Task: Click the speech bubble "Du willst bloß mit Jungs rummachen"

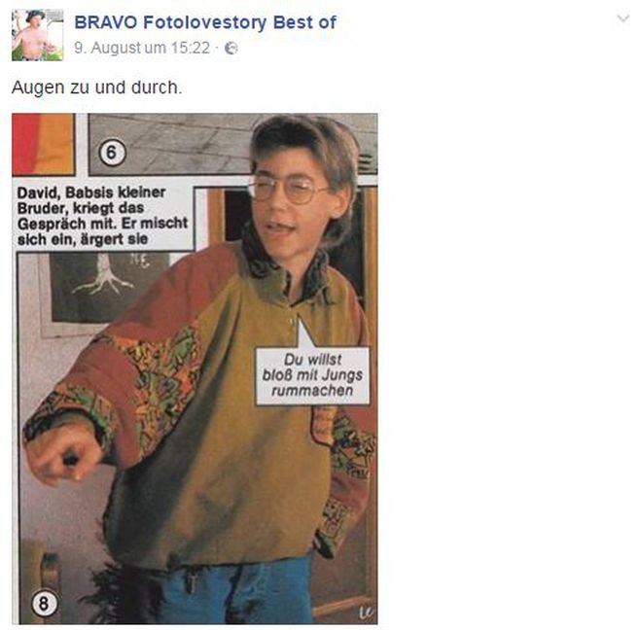Action: coord(312,375)
